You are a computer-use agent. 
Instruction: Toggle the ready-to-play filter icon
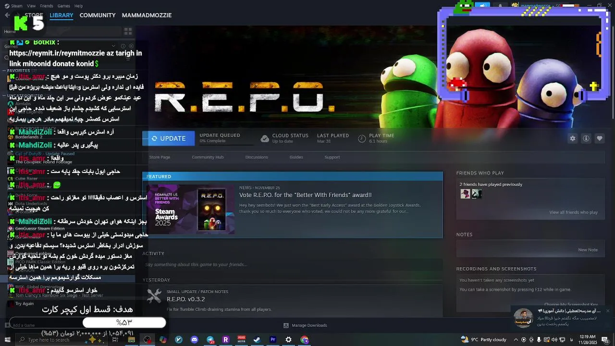pyautogui.click(x=131, y=46)
